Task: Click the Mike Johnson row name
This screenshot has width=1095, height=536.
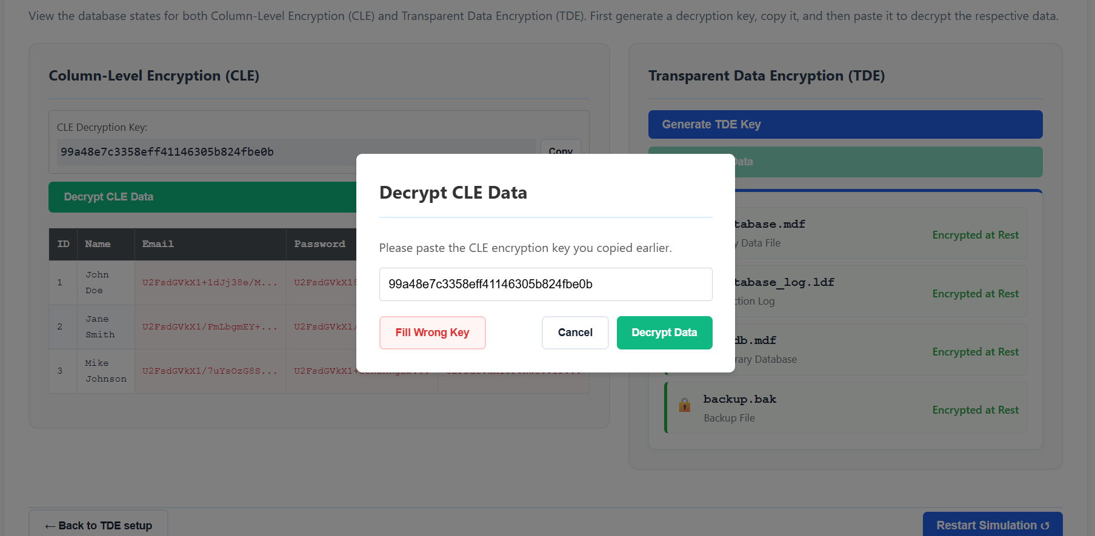Action: tap(105, 371)
